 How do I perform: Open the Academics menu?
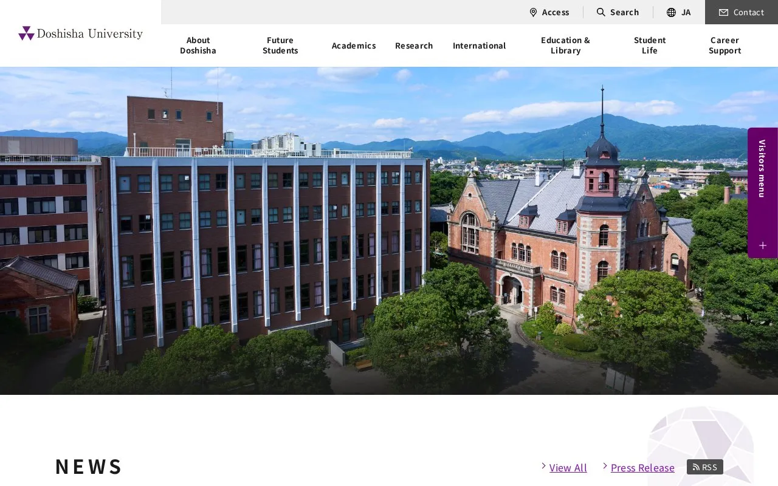tap(354, 46)
